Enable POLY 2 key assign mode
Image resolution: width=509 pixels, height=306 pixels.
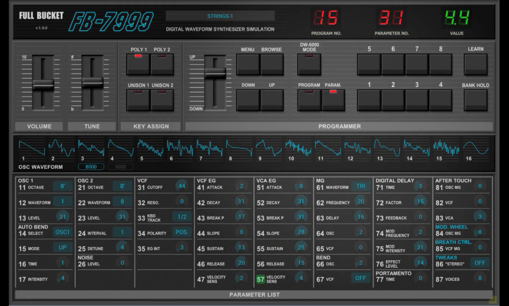(x=162, y=64)
